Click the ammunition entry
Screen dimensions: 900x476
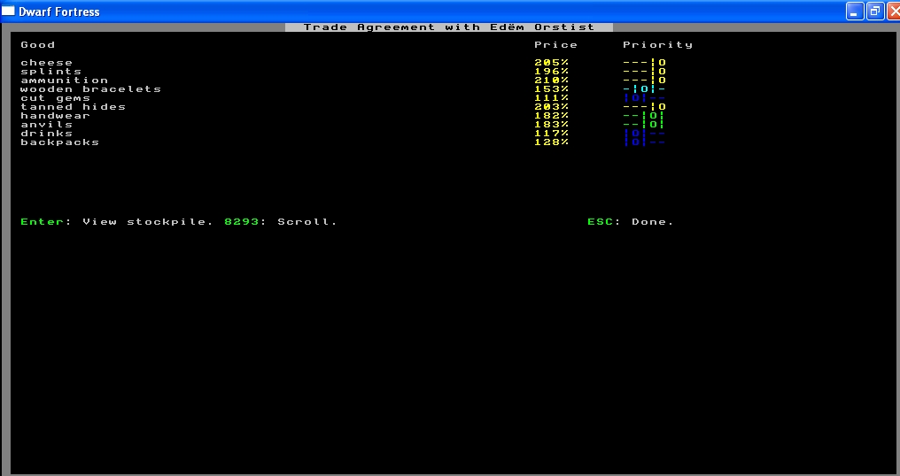64,81
